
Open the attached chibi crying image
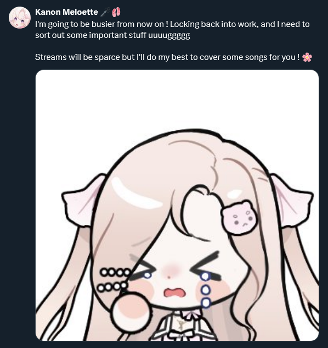point(177,205)
